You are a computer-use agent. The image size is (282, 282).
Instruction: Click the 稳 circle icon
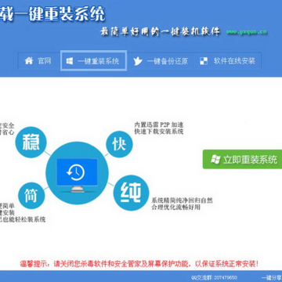31,143
